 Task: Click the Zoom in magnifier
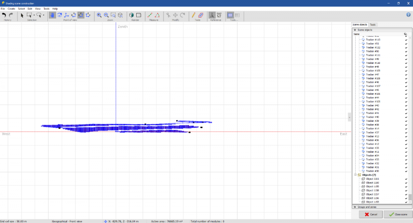point(99,15)
